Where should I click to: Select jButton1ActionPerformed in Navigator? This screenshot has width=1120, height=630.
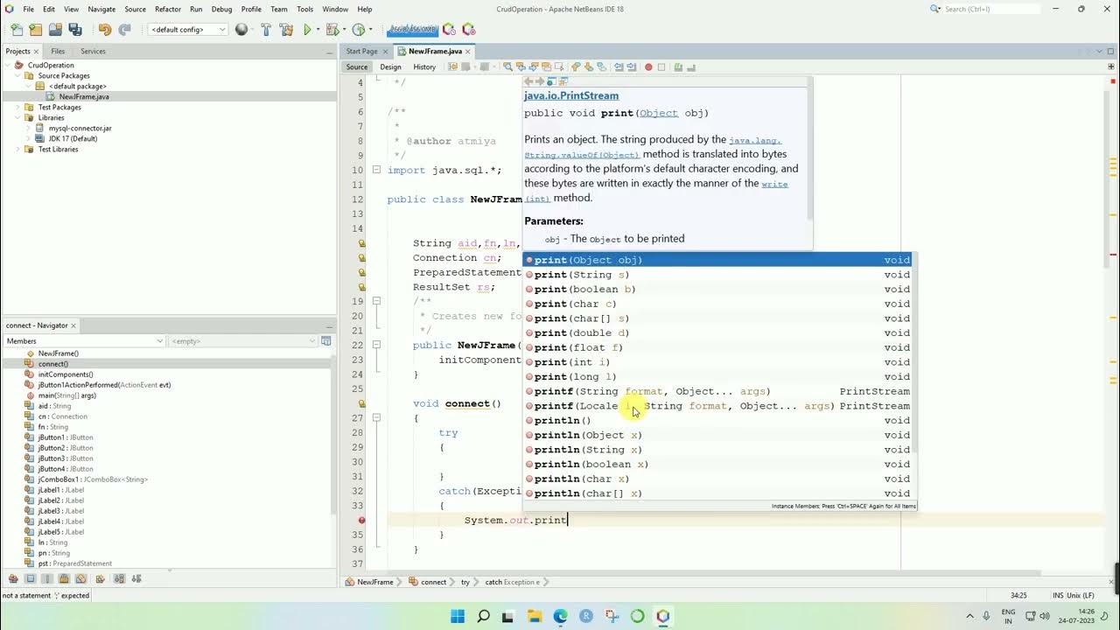tap(104, 384)
